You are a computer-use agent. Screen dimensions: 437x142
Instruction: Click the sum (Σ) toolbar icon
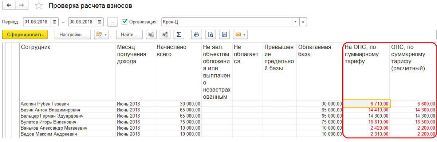178,35
